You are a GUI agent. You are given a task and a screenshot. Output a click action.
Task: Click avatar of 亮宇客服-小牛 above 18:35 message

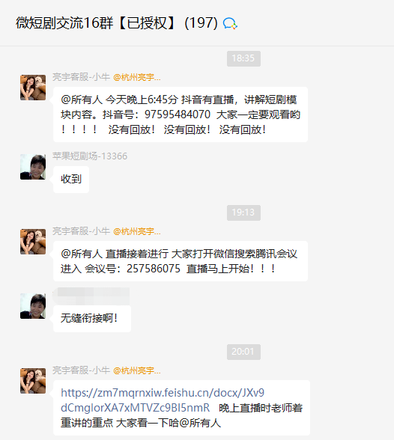click(x=33, y=88)
